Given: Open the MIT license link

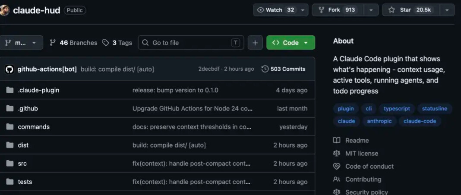Looking at the screenshot, I should (362, 153).
